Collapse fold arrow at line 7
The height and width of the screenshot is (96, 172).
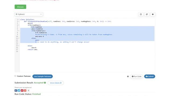(19, 31)
